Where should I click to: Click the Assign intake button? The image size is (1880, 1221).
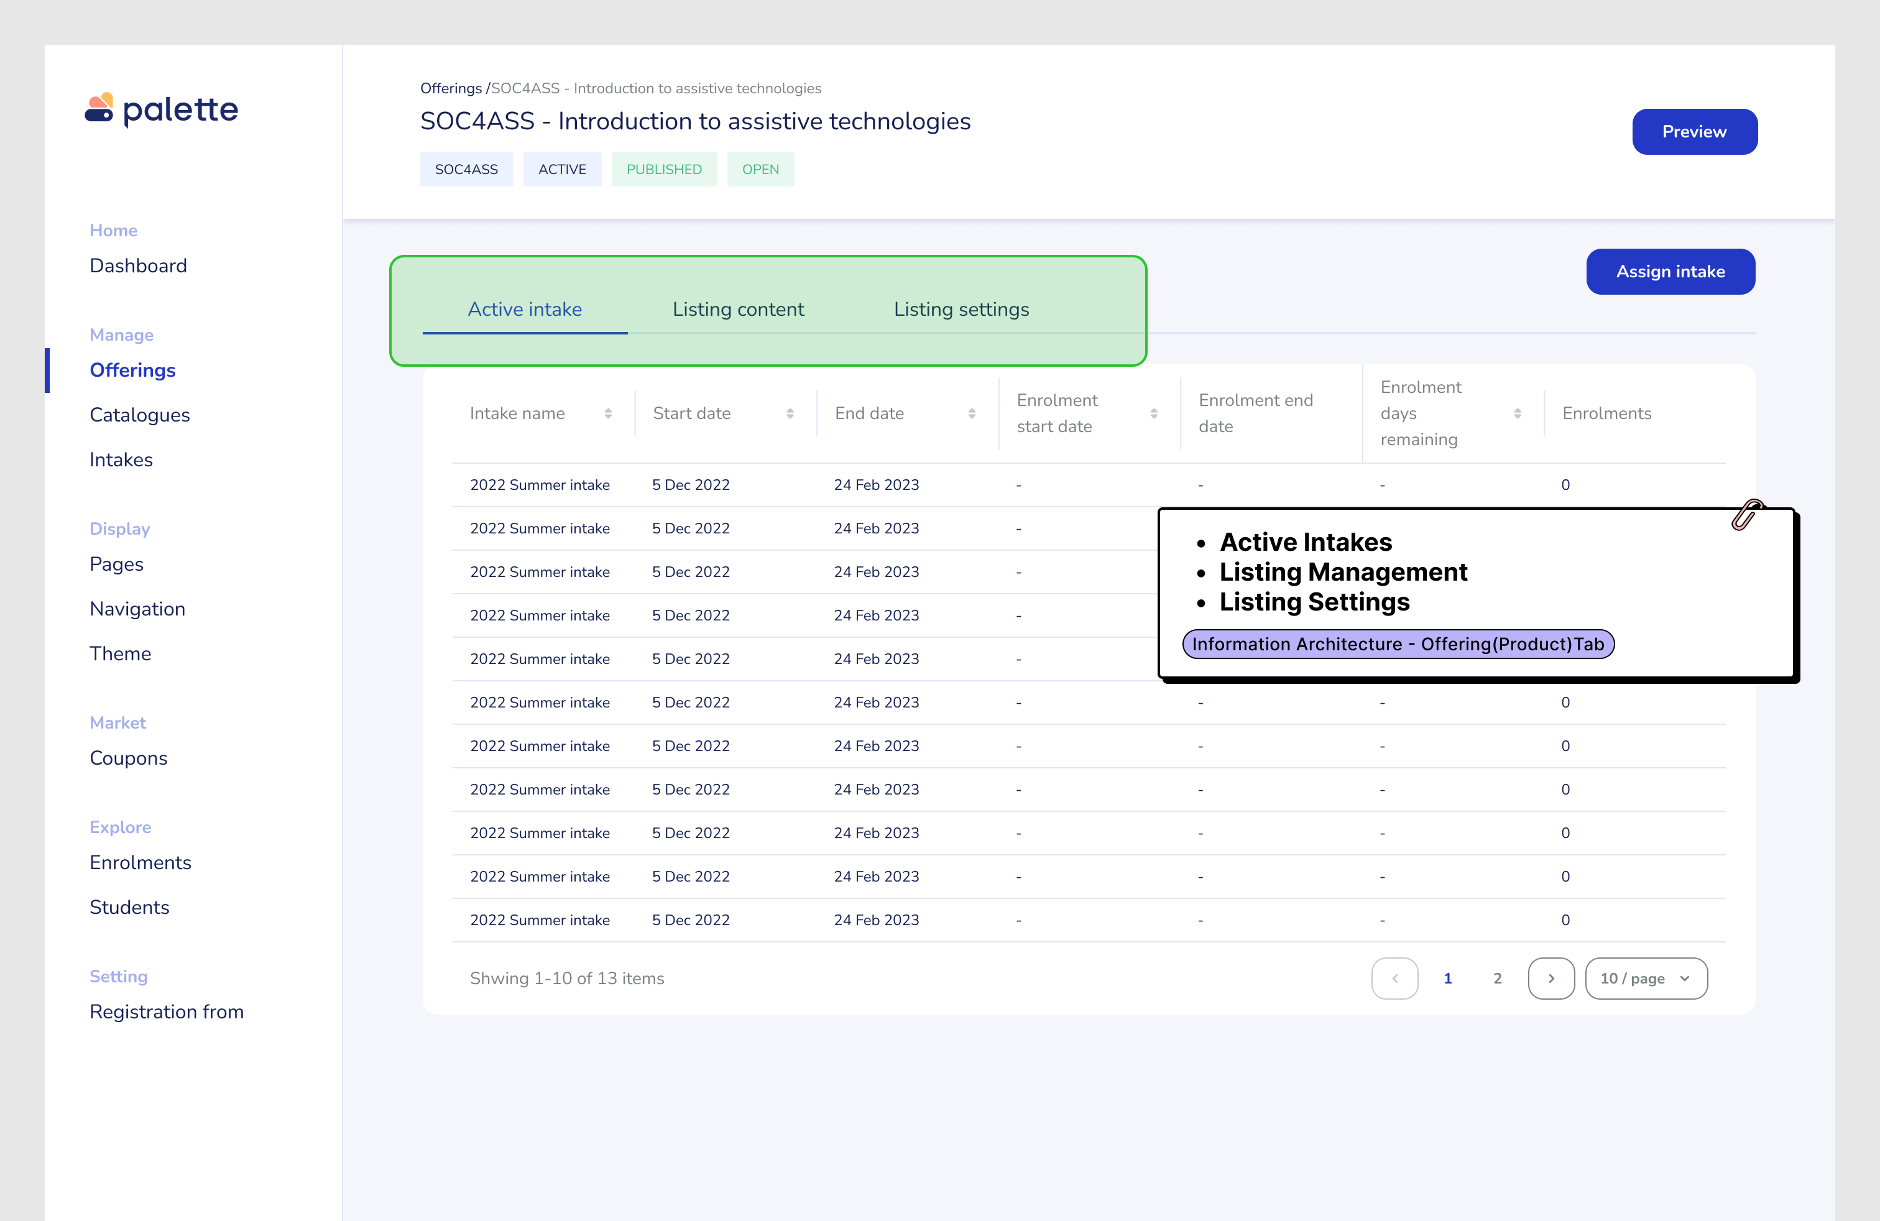[1670, 272]
